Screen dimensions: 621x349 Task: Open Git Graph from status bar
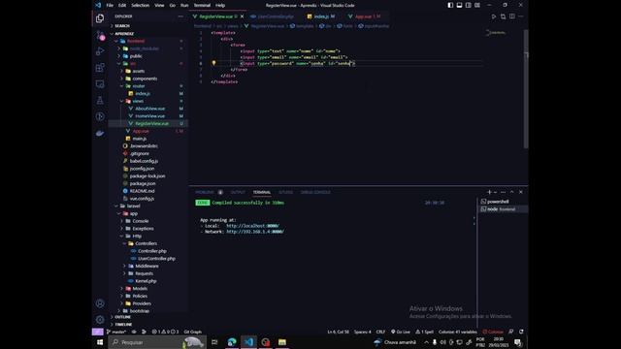[193, 332]
